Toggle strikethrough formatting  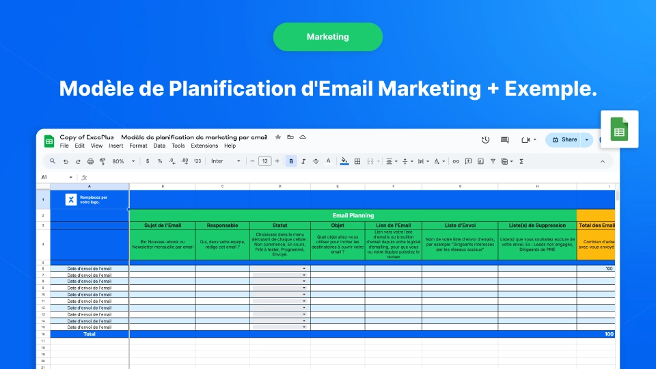(316, 161)
